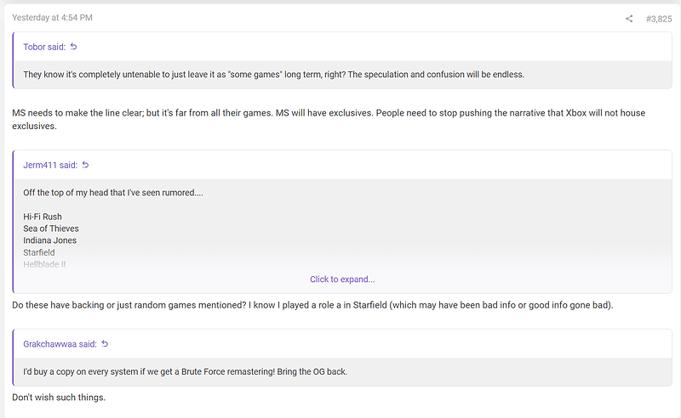Open the Jerm411 said attribution link
This screenshot has height=418, width=681.
coord(50,165)
